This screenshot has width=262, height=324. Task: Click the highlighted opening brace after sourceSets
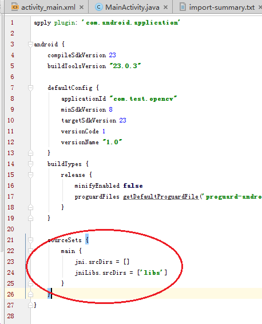pos(87,240)
